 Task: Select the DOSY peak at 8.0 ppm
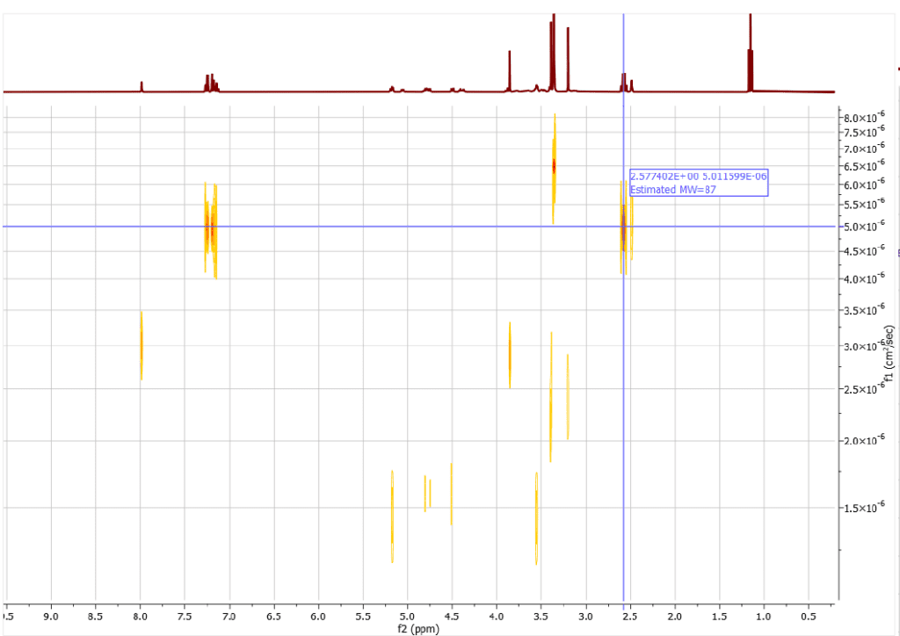[141, 345]
